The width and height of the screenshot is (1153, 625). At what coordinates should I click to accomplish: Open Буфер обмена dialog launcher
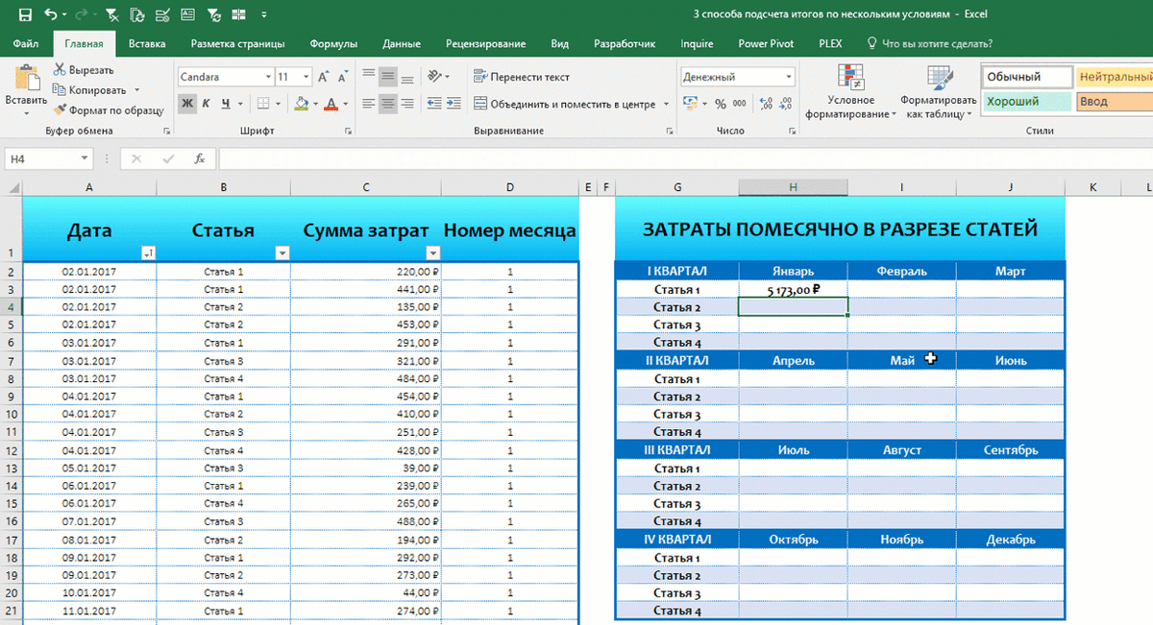tap(167, 131)
